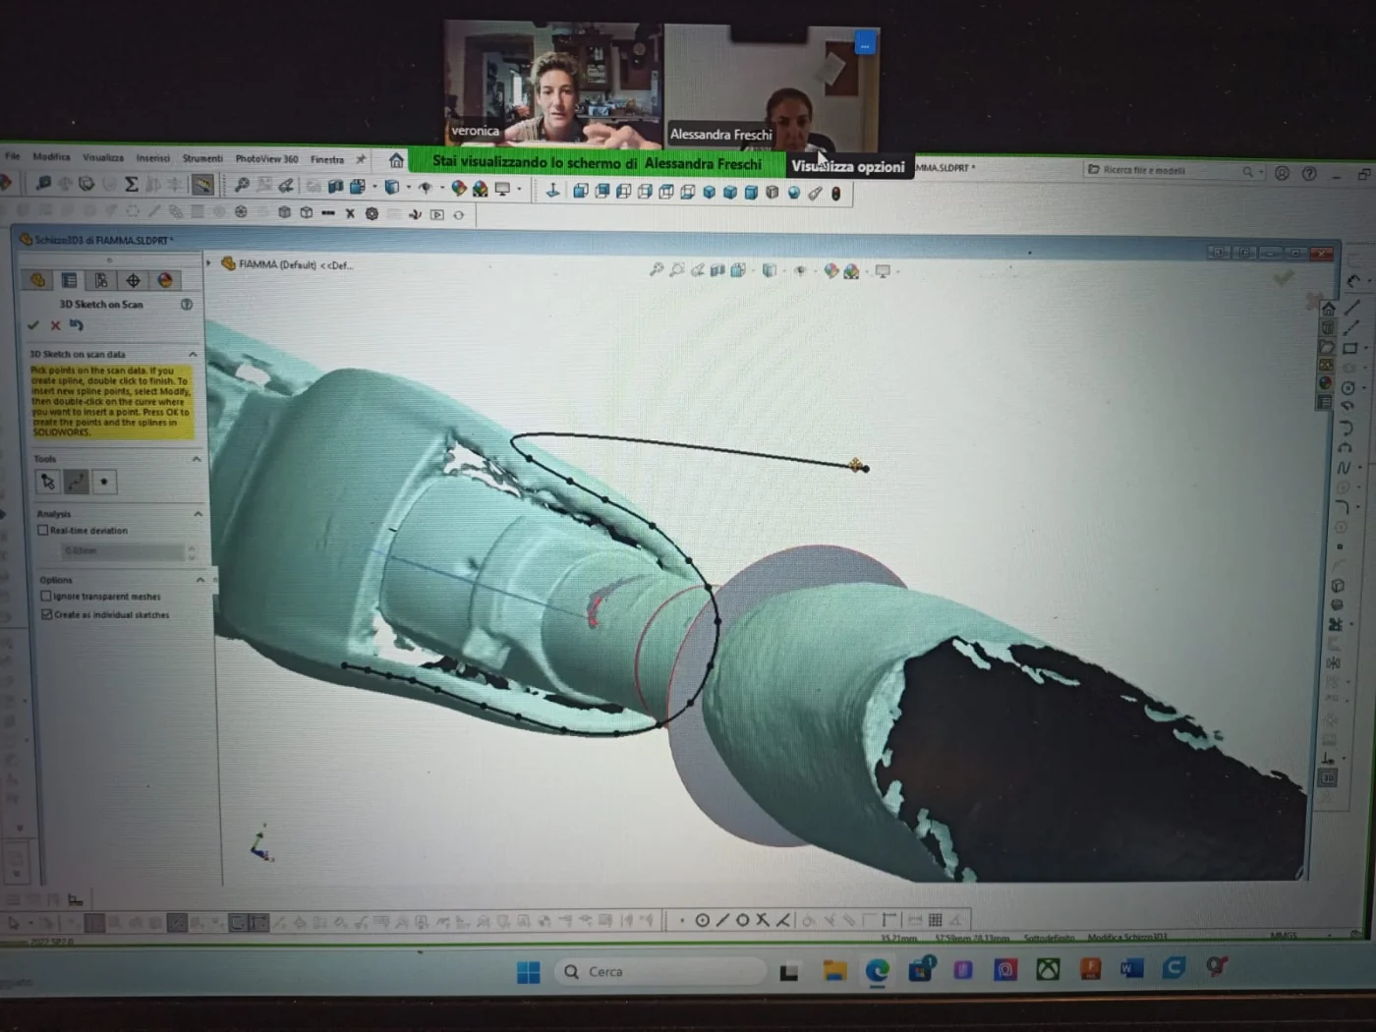This screenshot has height=1032, width=1376.
Task: Click the 3D Sketch on Scan help icon
Action: tap(187, 305)
